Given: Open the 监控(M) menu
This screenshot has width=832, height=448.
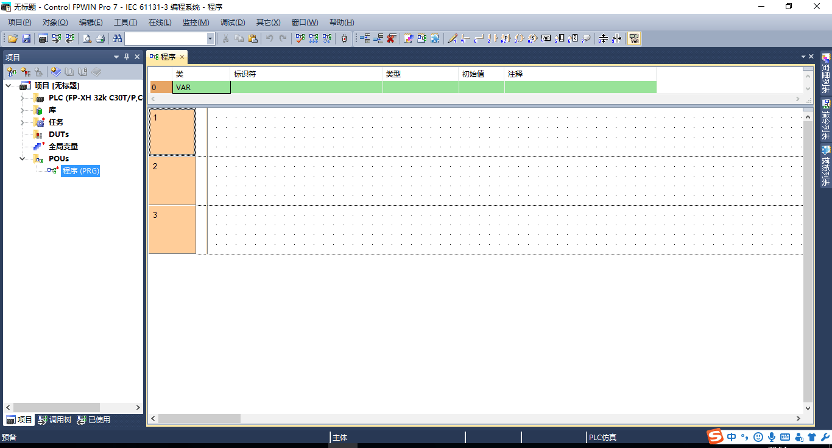Looking at the screenshot, I should (x=196, y=23).
